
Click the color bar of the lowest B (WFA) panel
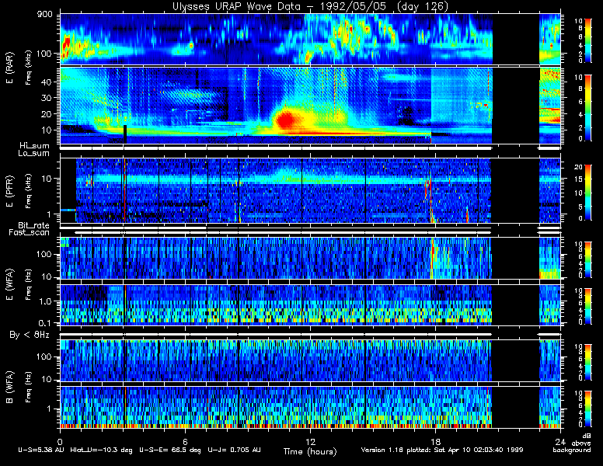click(588, 409)
